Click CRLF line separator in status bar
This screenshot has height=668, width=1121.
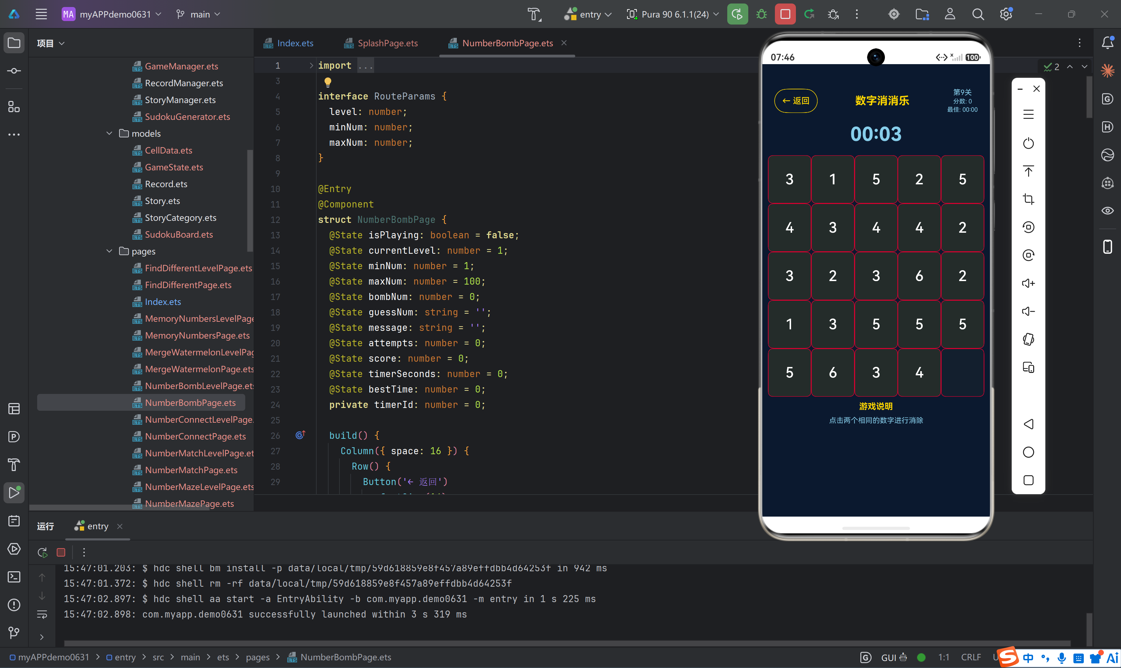pyautogui.click(x=971, y=657)
